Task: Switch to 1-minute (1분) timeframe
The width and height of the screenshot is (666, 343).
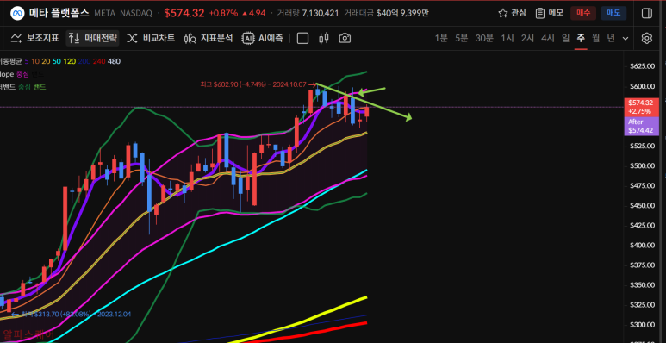Action: (441, 38)
